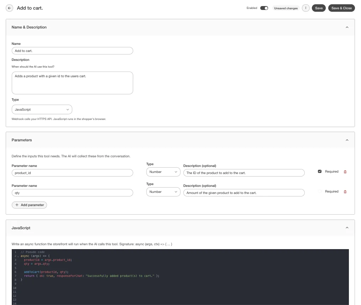Edit description 'Amount of the given product'
This screenshot has width=361, height=305.
pyautogui.click(x=244, y=193)
